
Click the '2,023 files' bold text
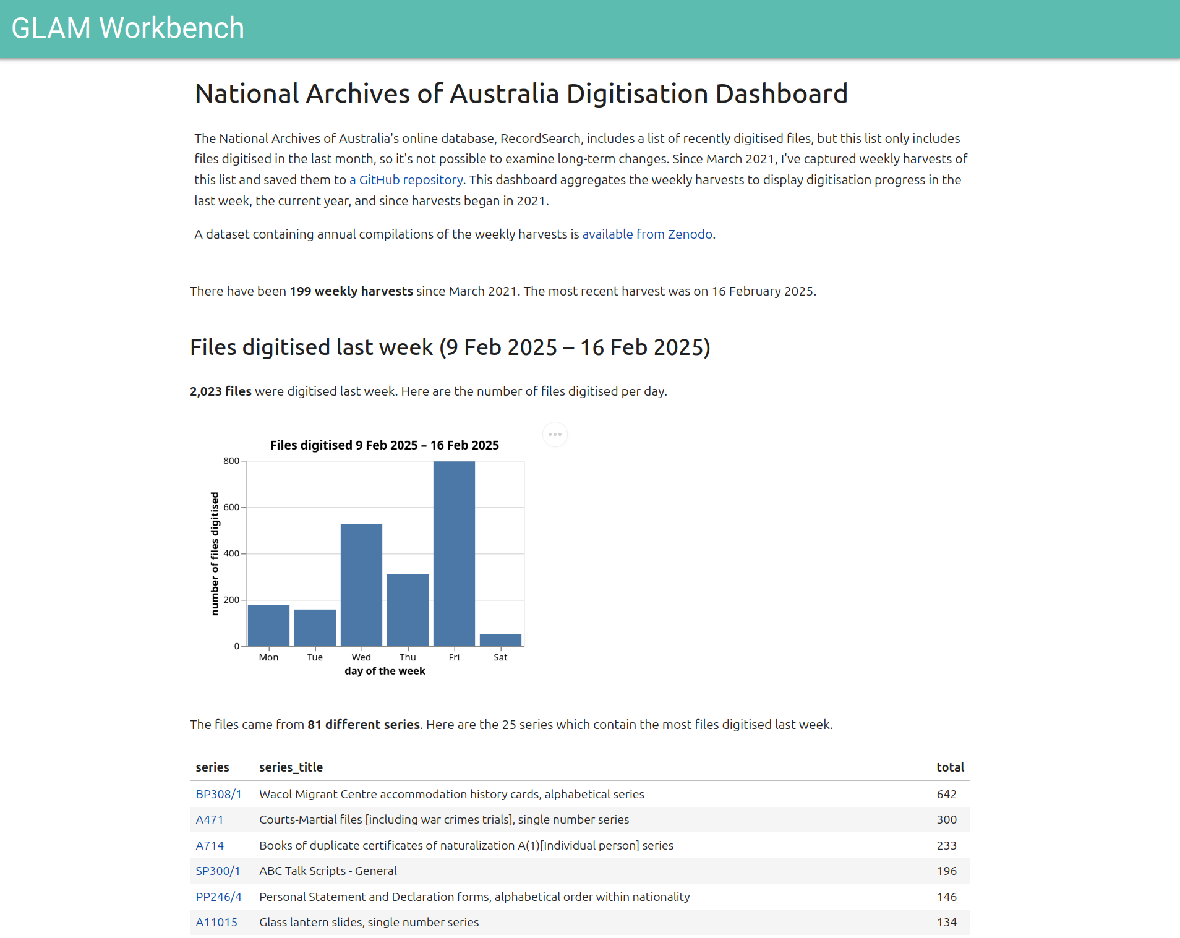point(220,391)
